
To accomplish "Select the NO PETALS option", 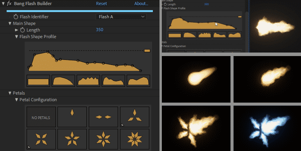I will 41,117.
